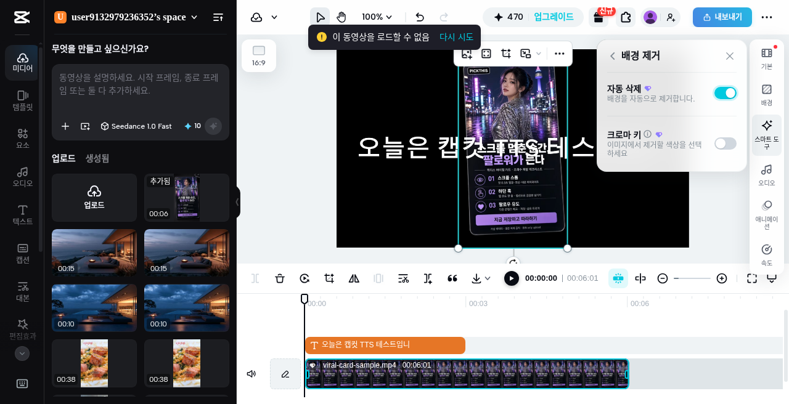Invite collaborator with add-person icon
This screenshot has width=789, height=404.
671,17
